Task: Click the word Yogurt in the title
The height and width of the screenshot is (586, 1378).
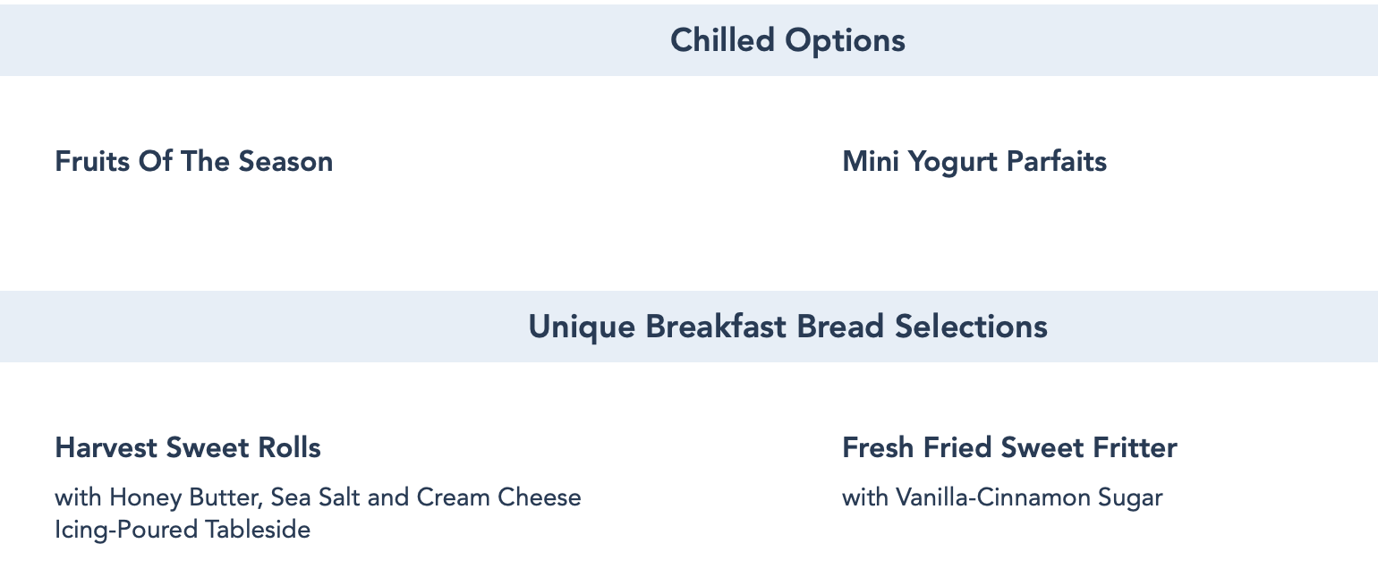Action: click(952, 162)
